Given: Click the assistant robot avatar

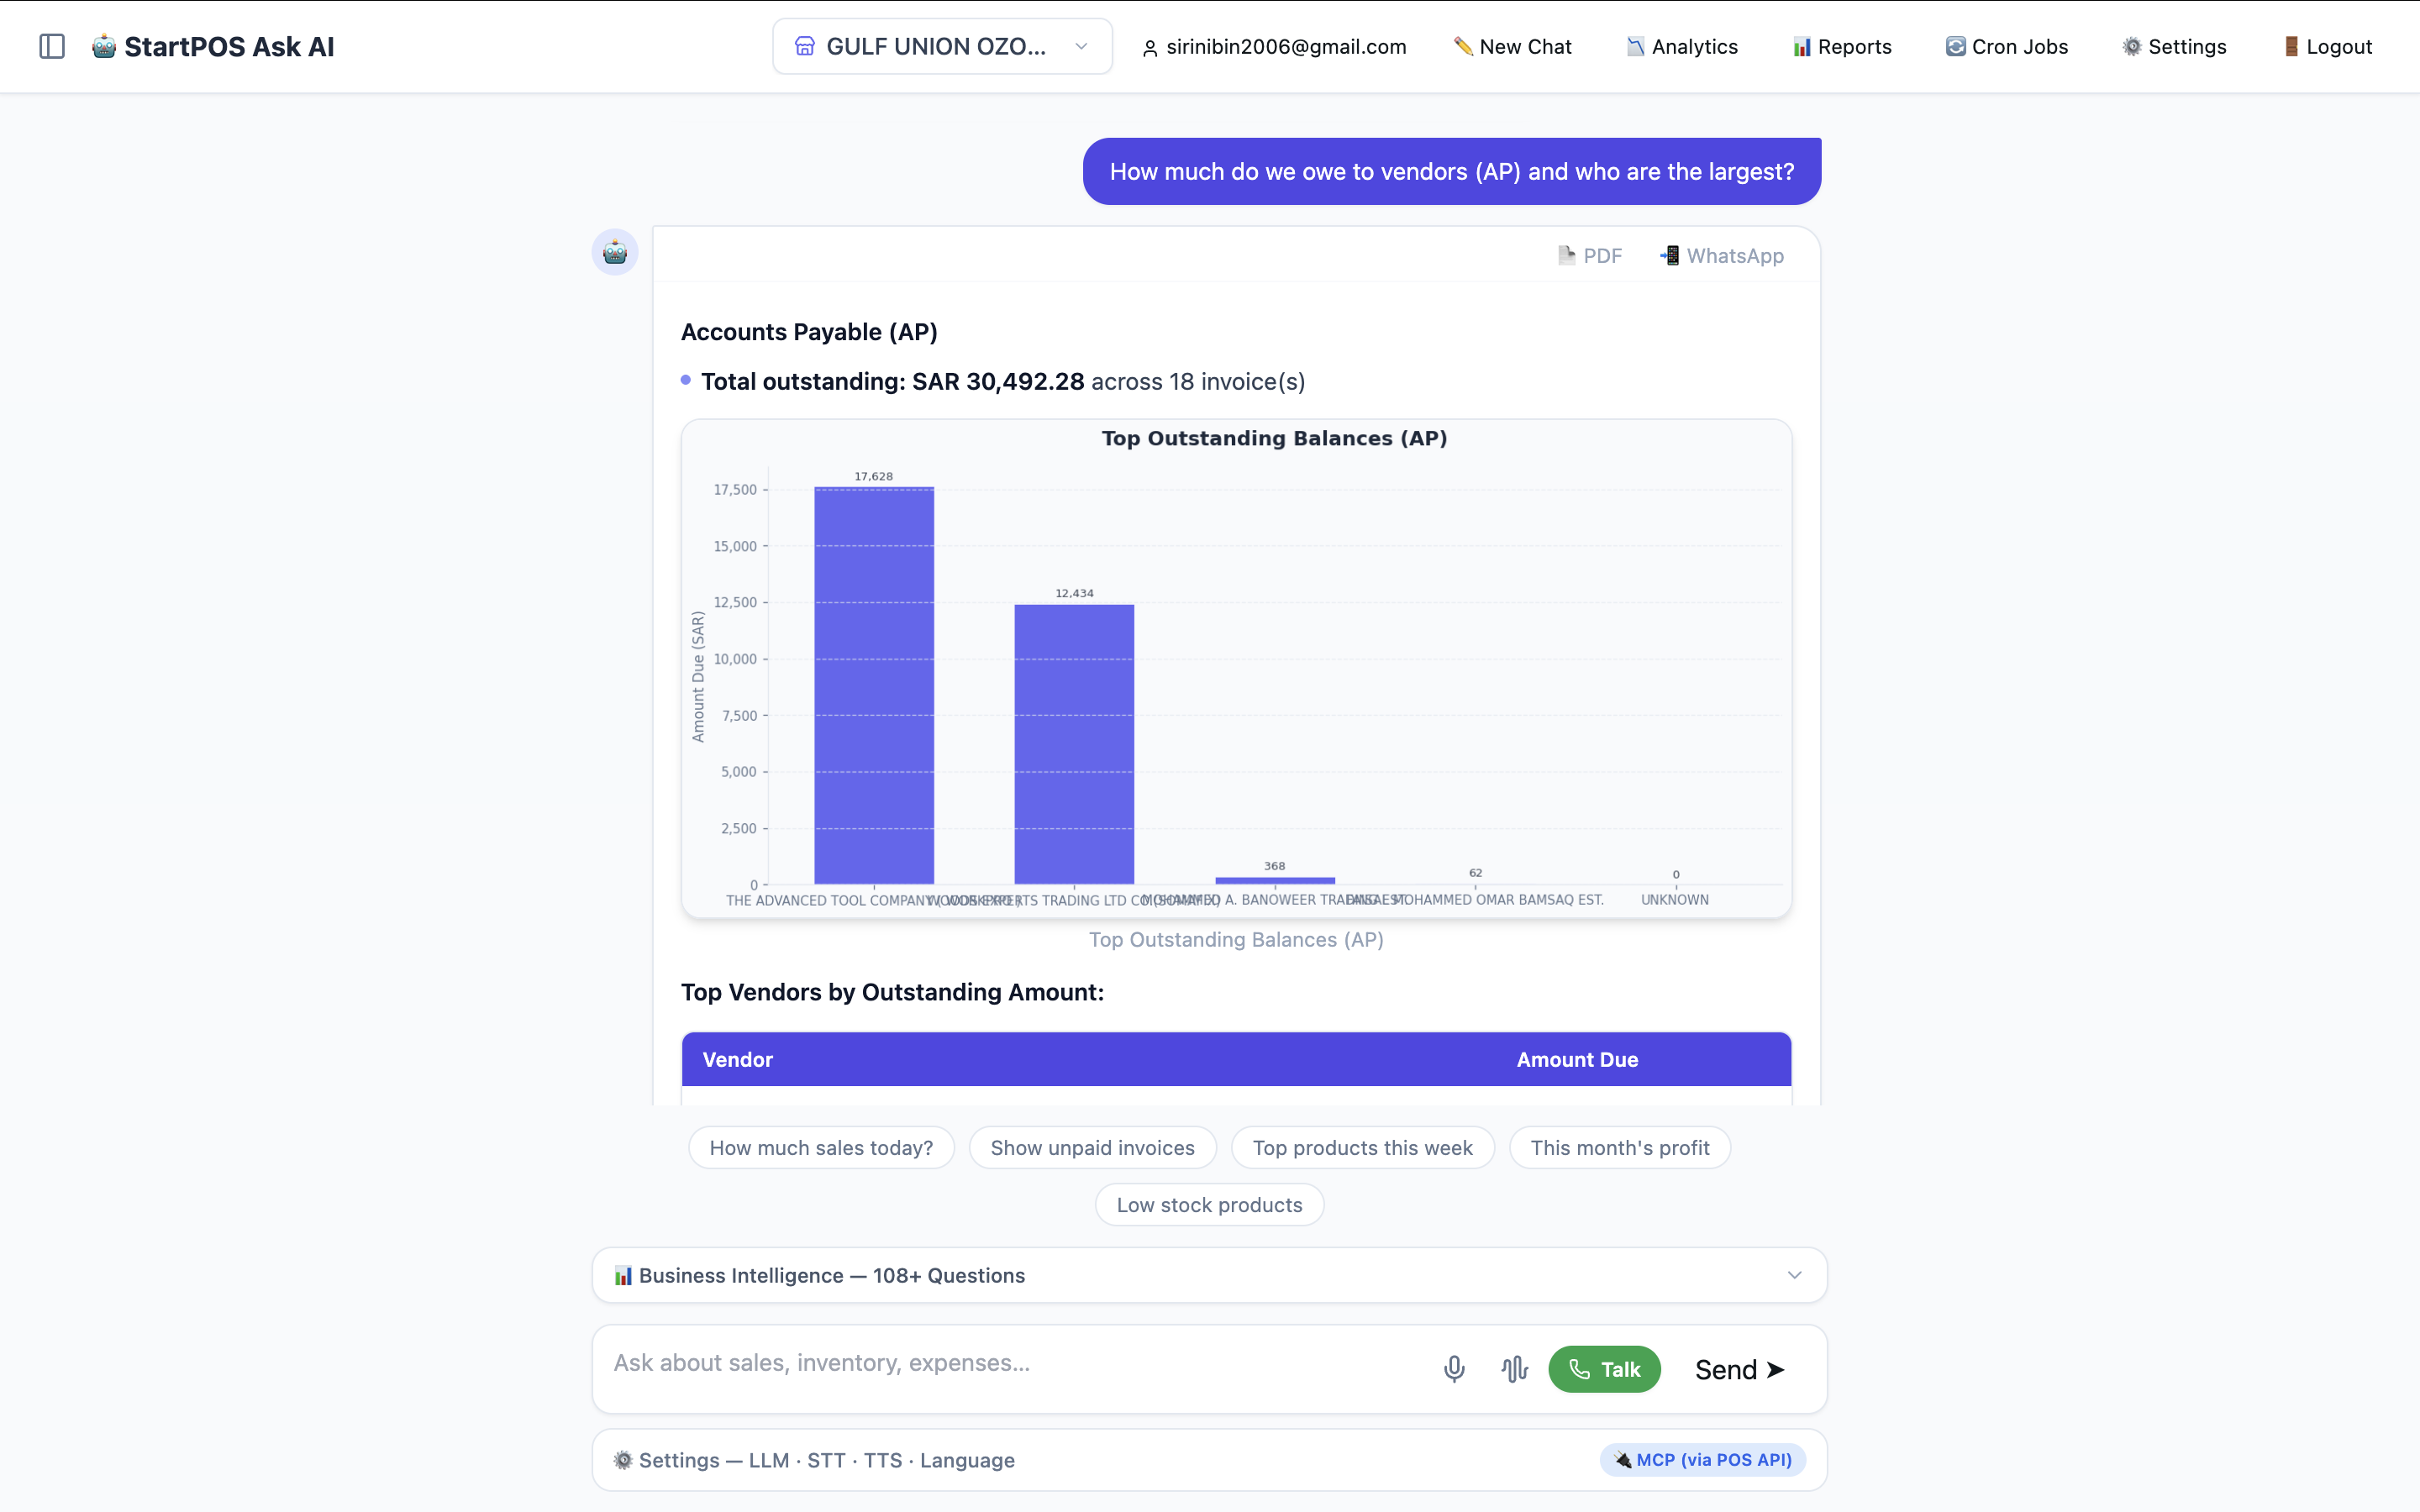Looking at the screenshot, I should tap(615, 252).
